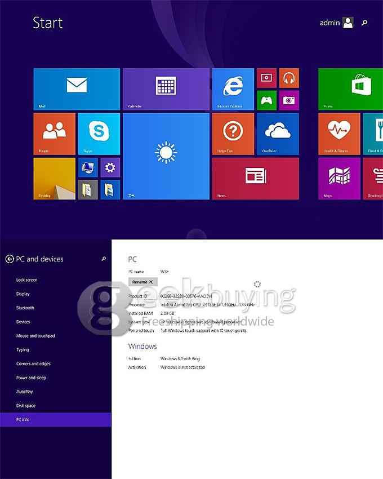
Task: Open the Food & Drink tile
Action: 373,134
